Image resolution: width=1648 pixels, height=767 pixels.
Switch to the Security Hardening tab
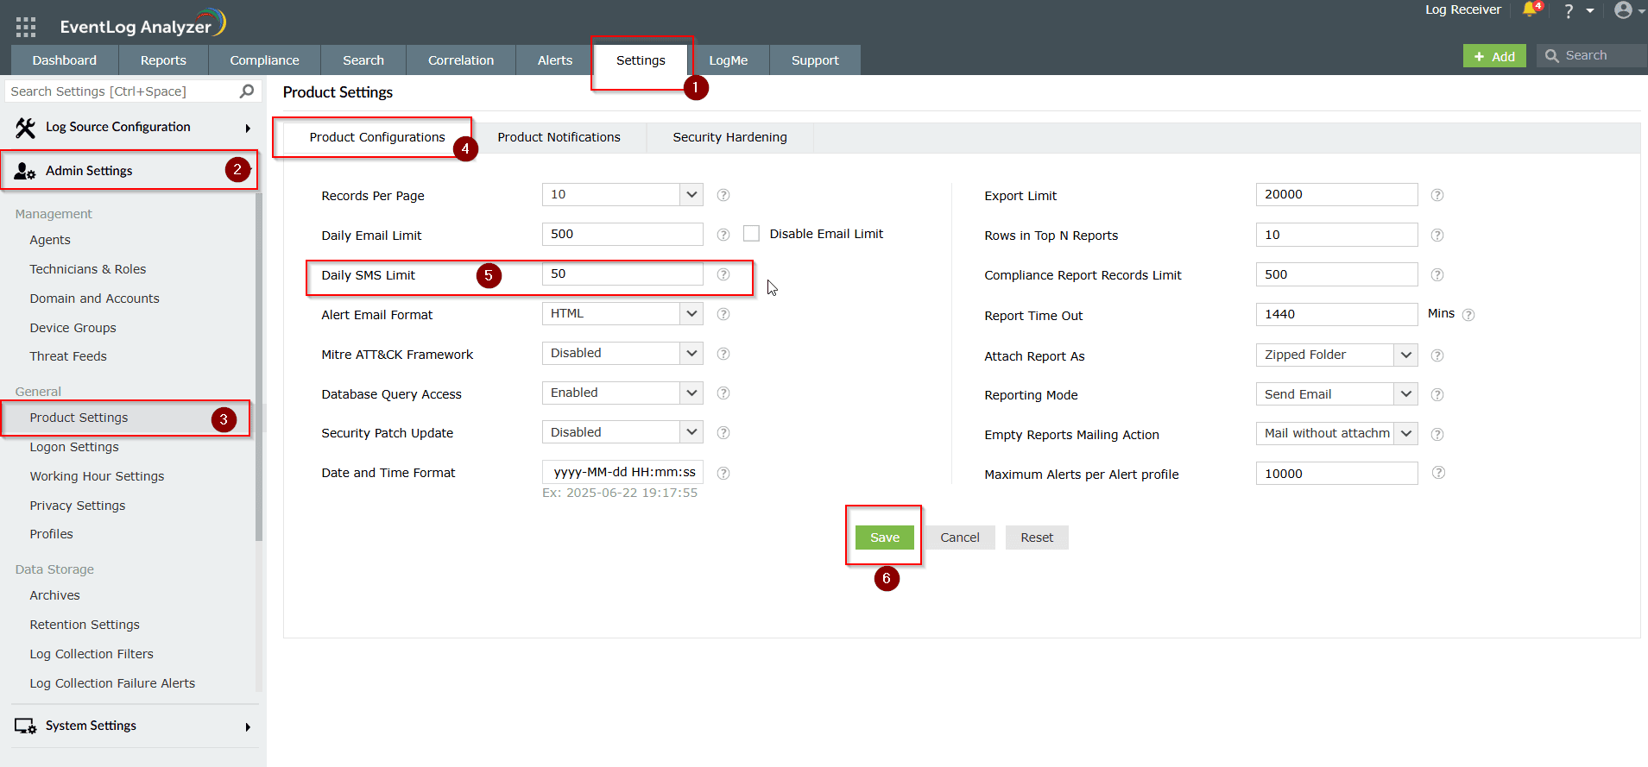729,137
